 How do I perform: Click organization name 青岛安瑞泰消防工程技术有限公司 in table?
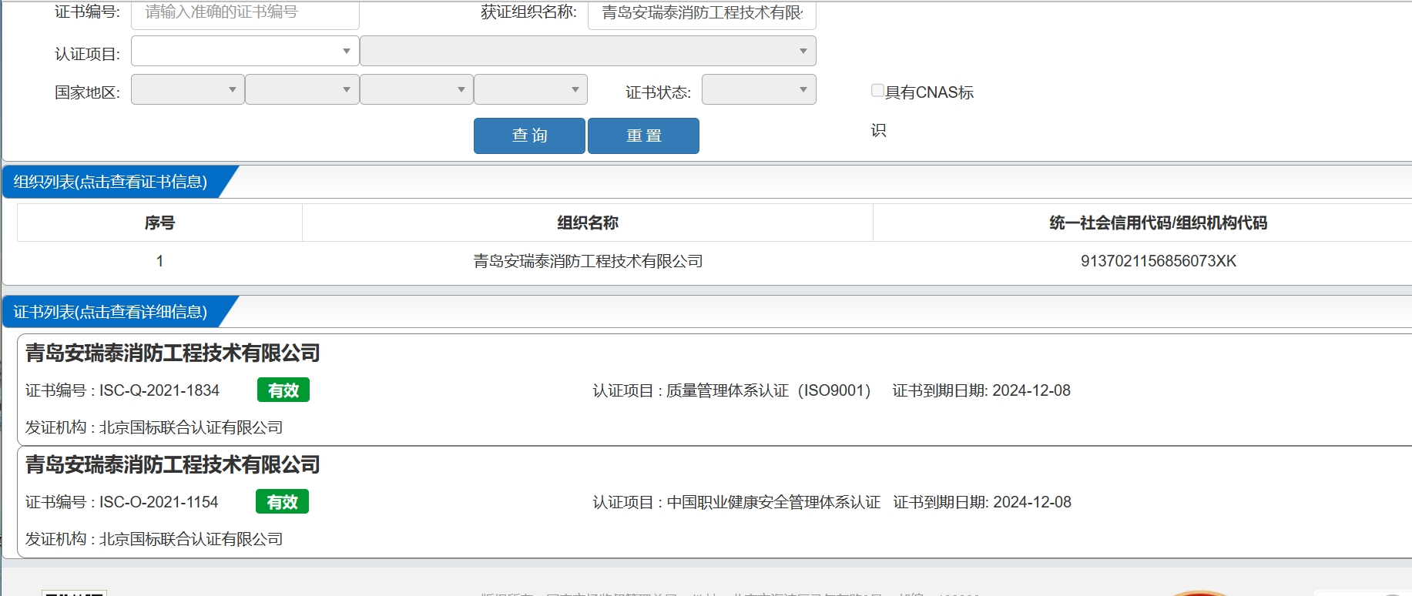[588, 261]
